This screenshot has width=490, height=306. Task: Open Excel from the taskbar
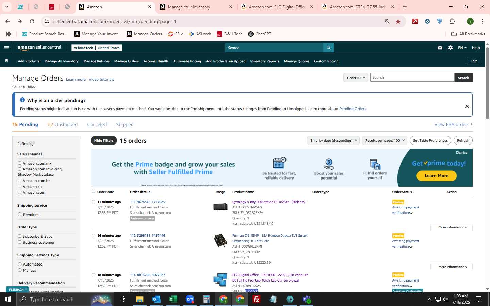pyautogui.click(x=173, y=299)
